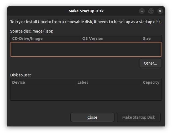Screen dimensions: 172x134
Task: Click the Ubuntu removable disk description text
Action: [x=86, y=22]
